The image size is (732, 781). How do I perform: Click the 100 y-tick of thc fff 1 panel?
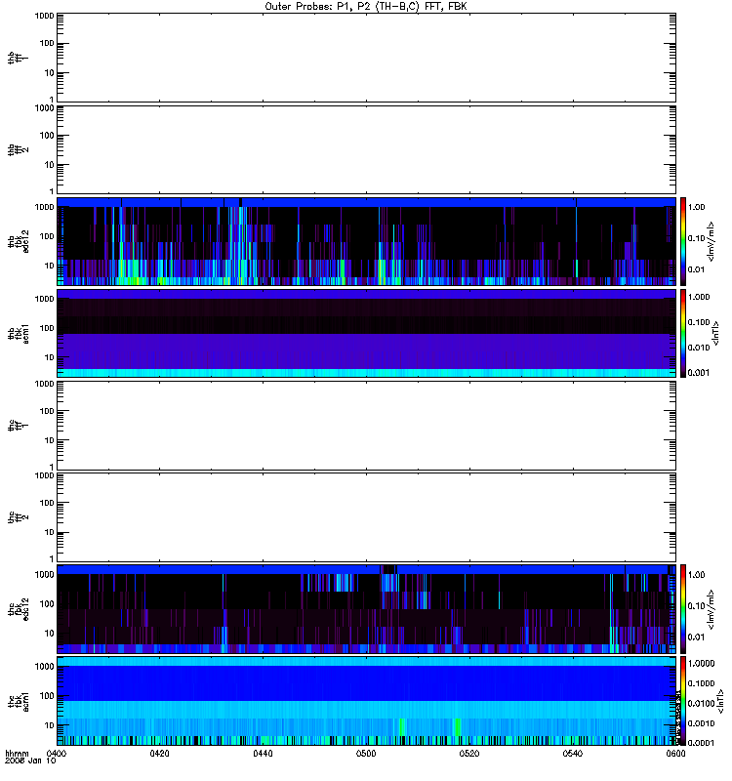(47, 411)
